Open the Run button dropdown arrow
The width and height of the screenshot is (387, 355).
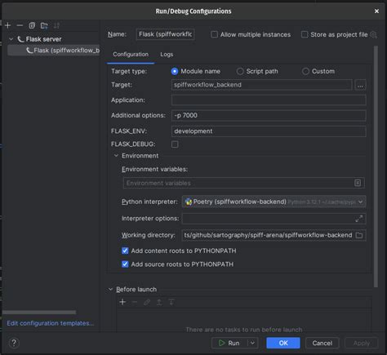(252, 343)
